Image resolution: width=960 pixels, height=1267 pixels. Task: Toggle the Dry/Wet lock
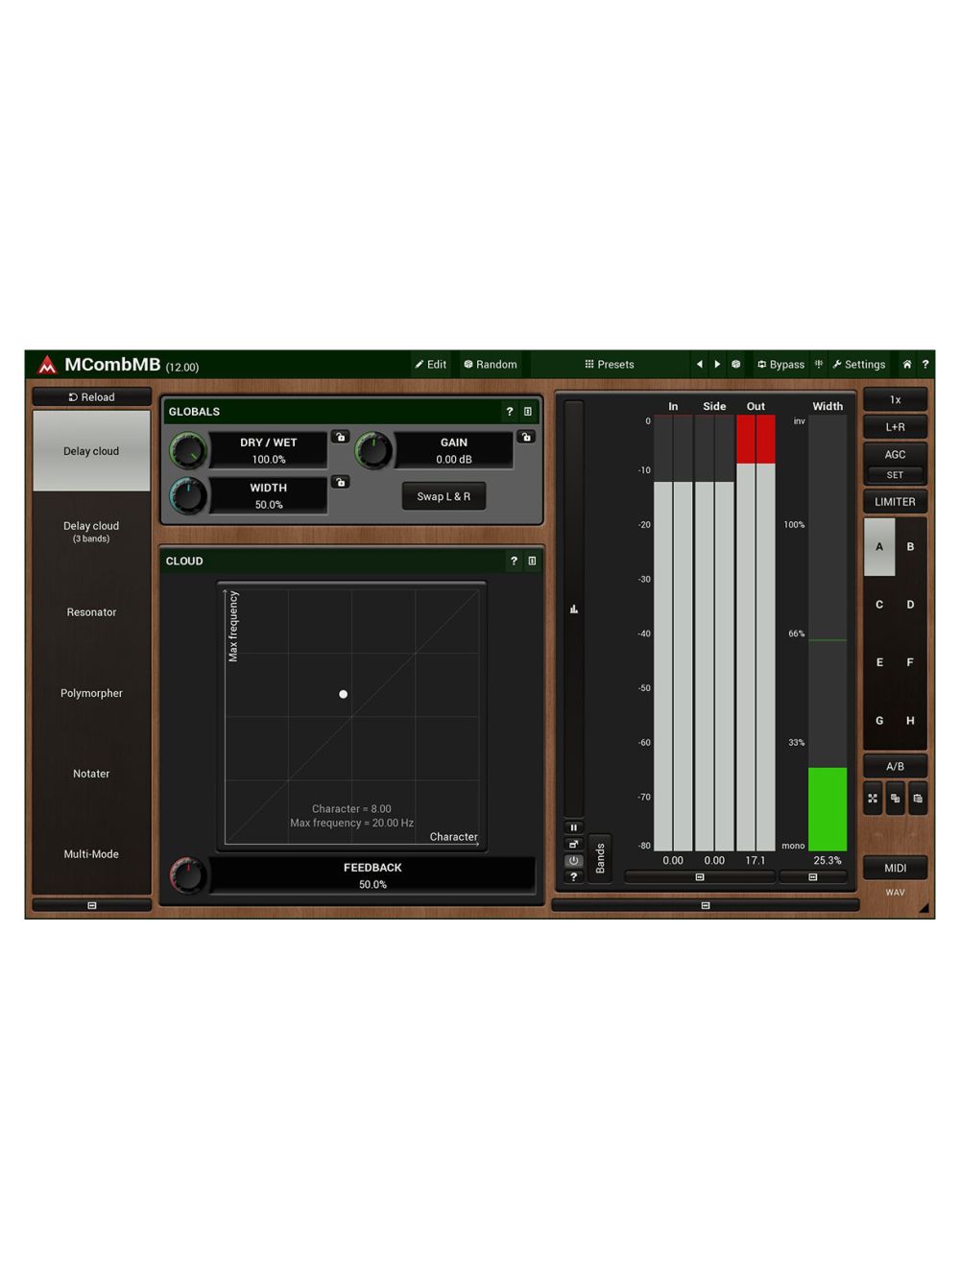[340, 438]
